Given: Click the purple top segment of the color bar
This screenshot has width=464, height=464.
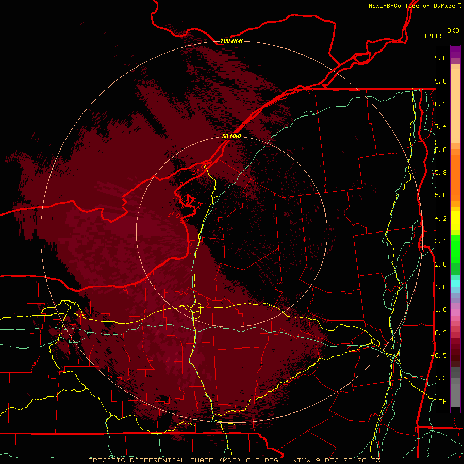Looking at the screenshot, I should [455, 52].
